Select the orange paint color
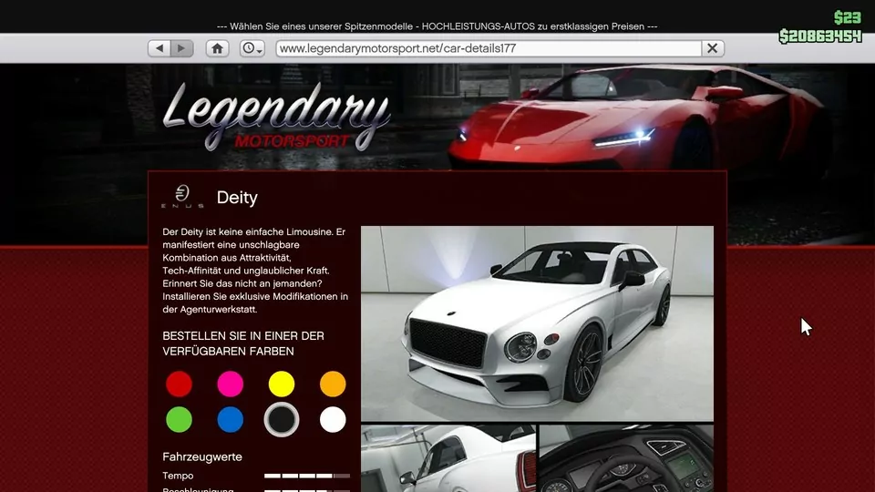The height and width of the screenshot is (492, 875). coord(333,384)
